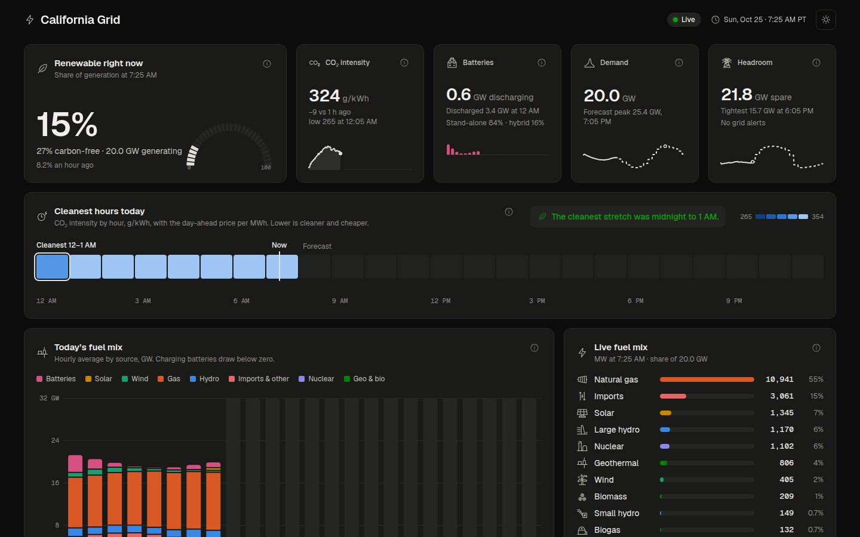This screenshot has height=537, width=860.
Task: Open info icon on CO₂ intensity card
Action: [404, 63]
